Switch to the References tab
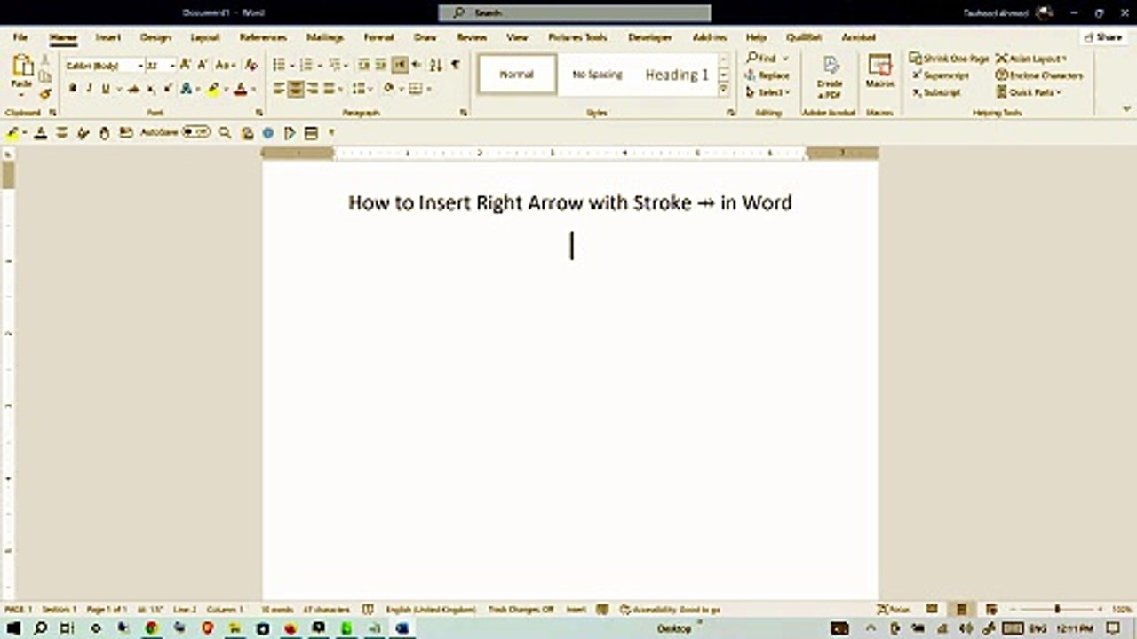1137x639 pixels. (263, 37)
